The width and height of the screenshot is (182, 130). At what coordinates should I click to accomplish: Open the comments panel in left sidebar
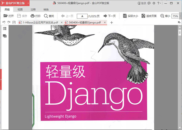click(5, 36)
